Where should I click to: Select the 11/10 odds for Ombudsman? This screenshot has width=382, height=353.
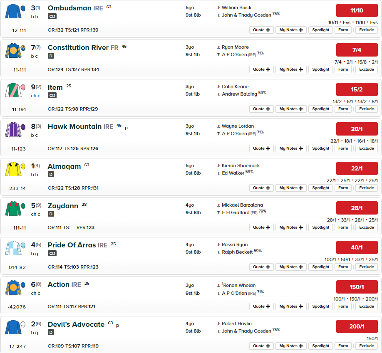(357, 10)
